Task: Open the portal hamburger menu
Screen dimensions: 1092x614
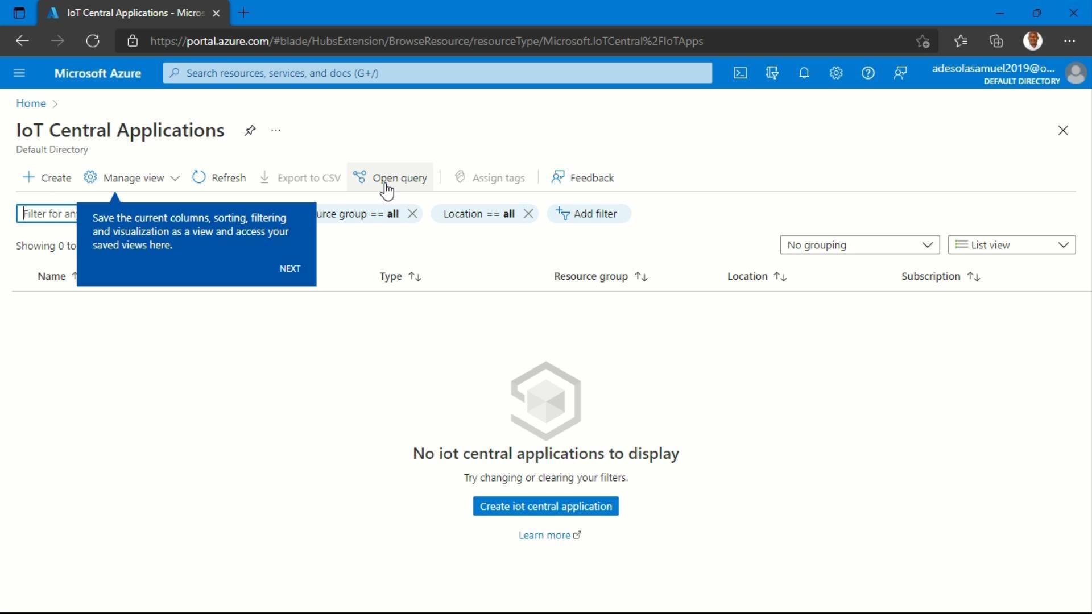Action: click(19, 73)
